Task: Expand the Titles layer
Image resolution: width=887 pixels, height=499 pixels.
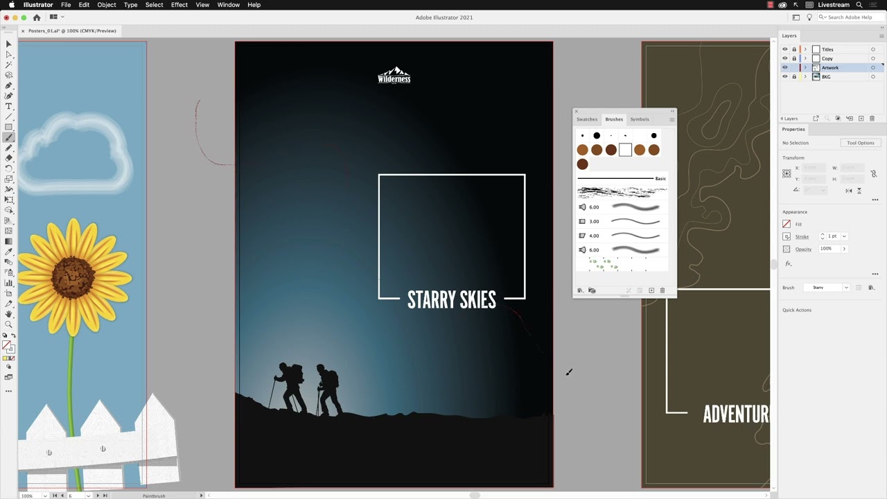Action: [805, 49]
